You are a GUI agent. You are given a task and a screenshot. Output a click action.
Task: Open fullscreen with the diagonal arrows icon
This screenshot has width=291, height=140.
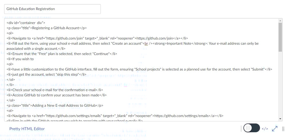(x=275, y=128)
